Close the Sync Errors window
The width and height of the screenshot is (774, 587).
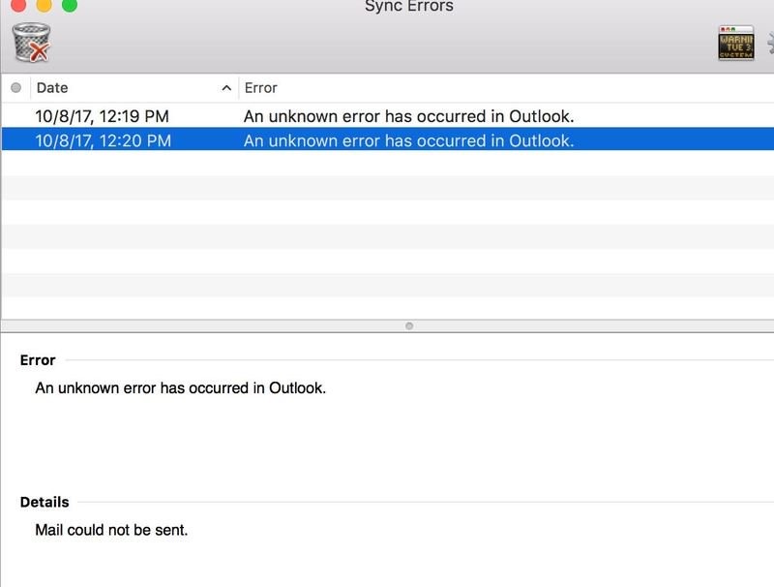(x=18, y=5)
